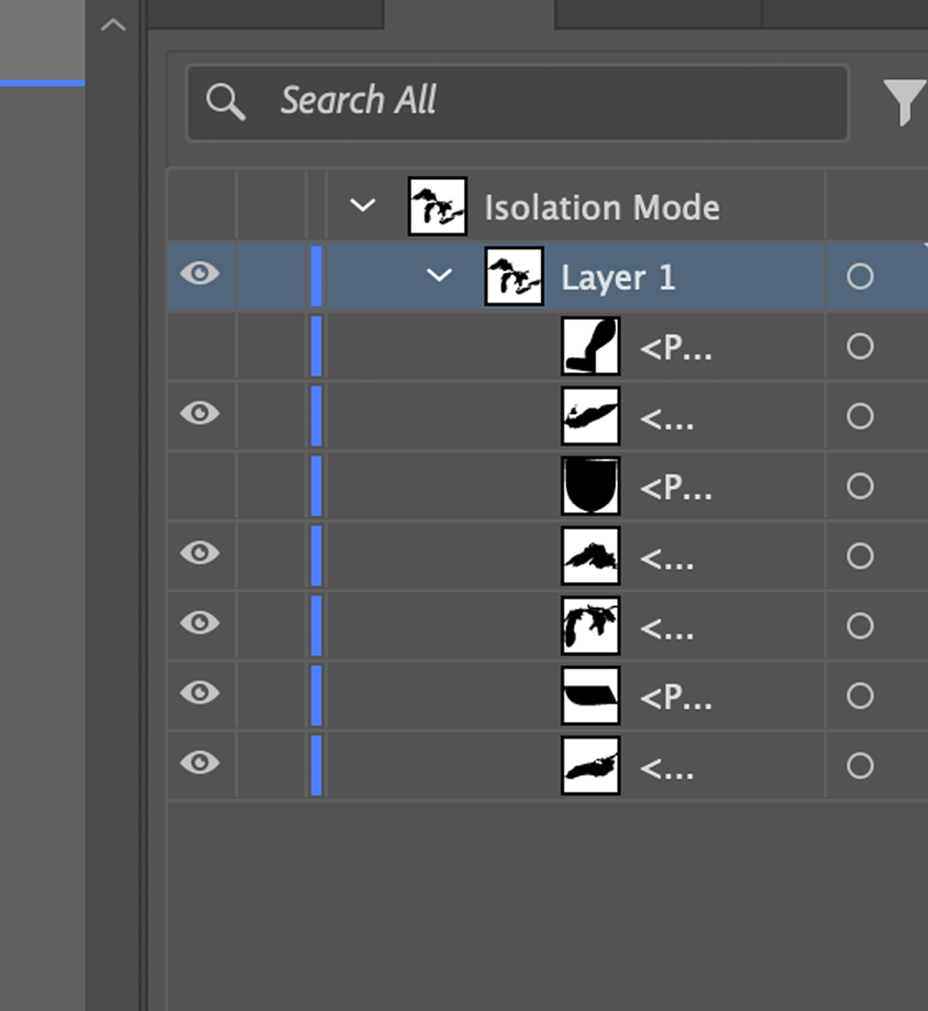Expand the panel scroll arrow at top left
Viewport: 928px width, 1011px height.
coord(113,23)
